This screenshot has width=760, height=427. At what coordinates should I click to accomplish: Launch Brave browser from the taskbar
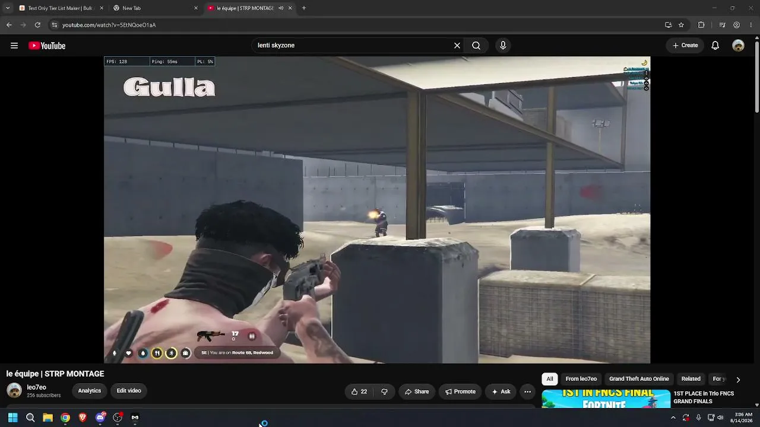83,418
